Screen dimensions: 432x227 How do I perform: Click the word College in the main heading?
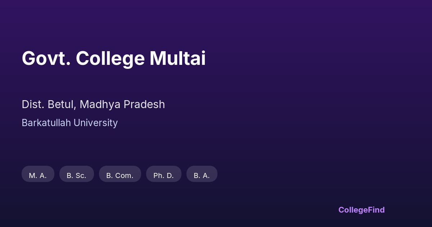pos(110,58)
